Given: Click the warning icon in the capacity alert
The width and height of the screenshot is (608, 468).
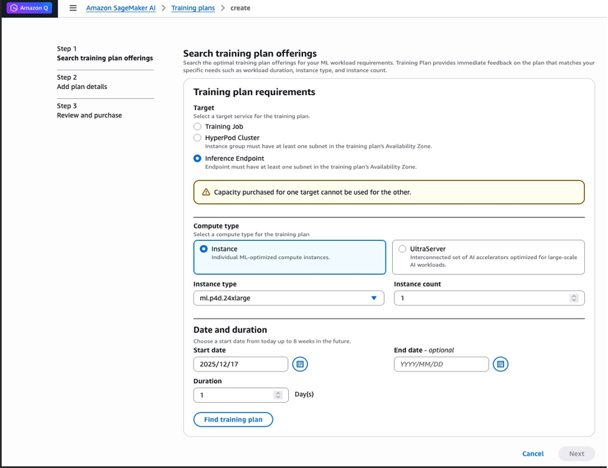Looking at the screenshot, I should point(207,192).
